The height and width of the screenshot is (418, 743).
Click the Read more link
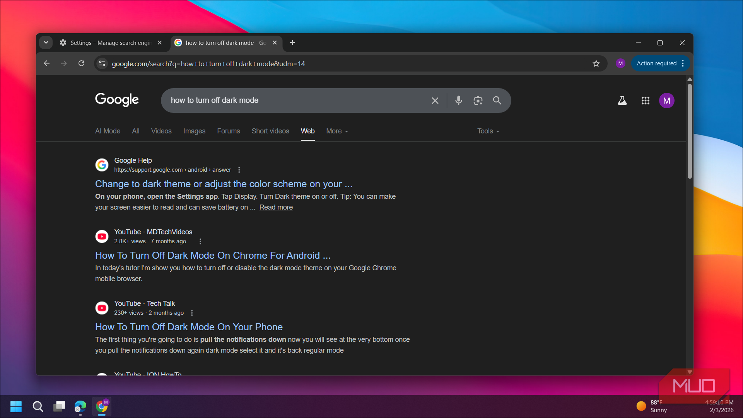[x=276, y=207]
